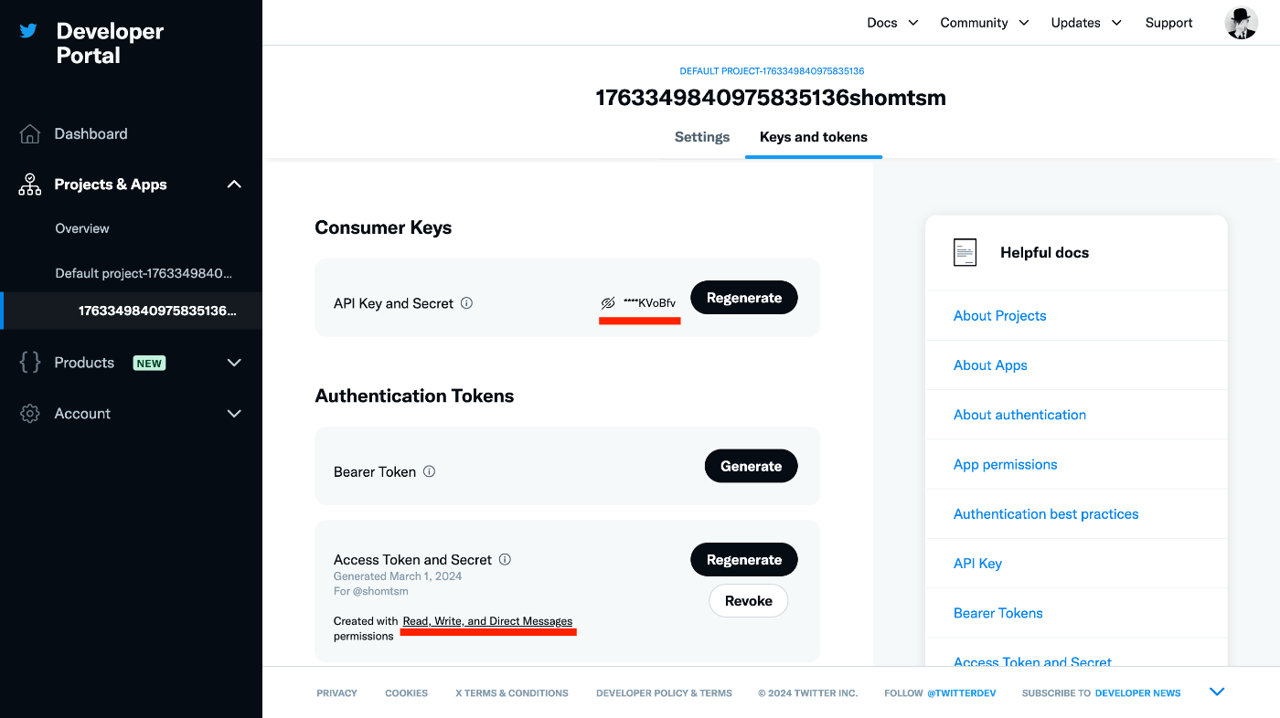Click the Helpful docs document icon
1280x718 pixels.
point(965,253)
